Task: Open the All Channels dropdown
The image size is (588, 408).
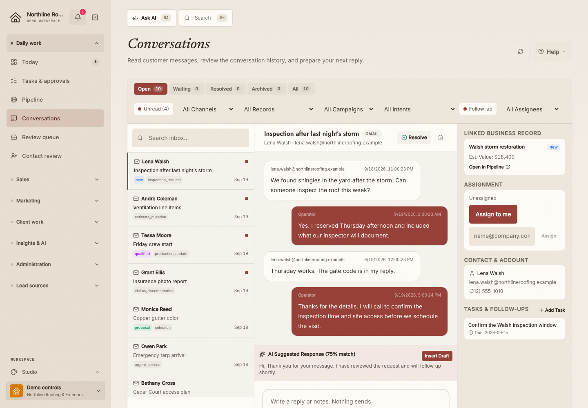Action: point(208,109)
